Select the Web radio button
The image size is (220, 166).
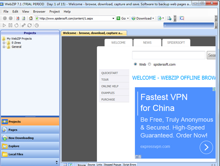[135, 64]
